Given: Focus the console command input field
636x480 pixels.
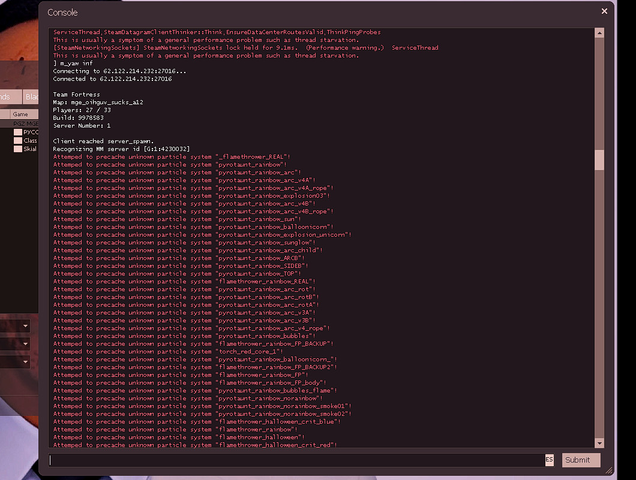Looking at the screenshot, I should (296, 460).
